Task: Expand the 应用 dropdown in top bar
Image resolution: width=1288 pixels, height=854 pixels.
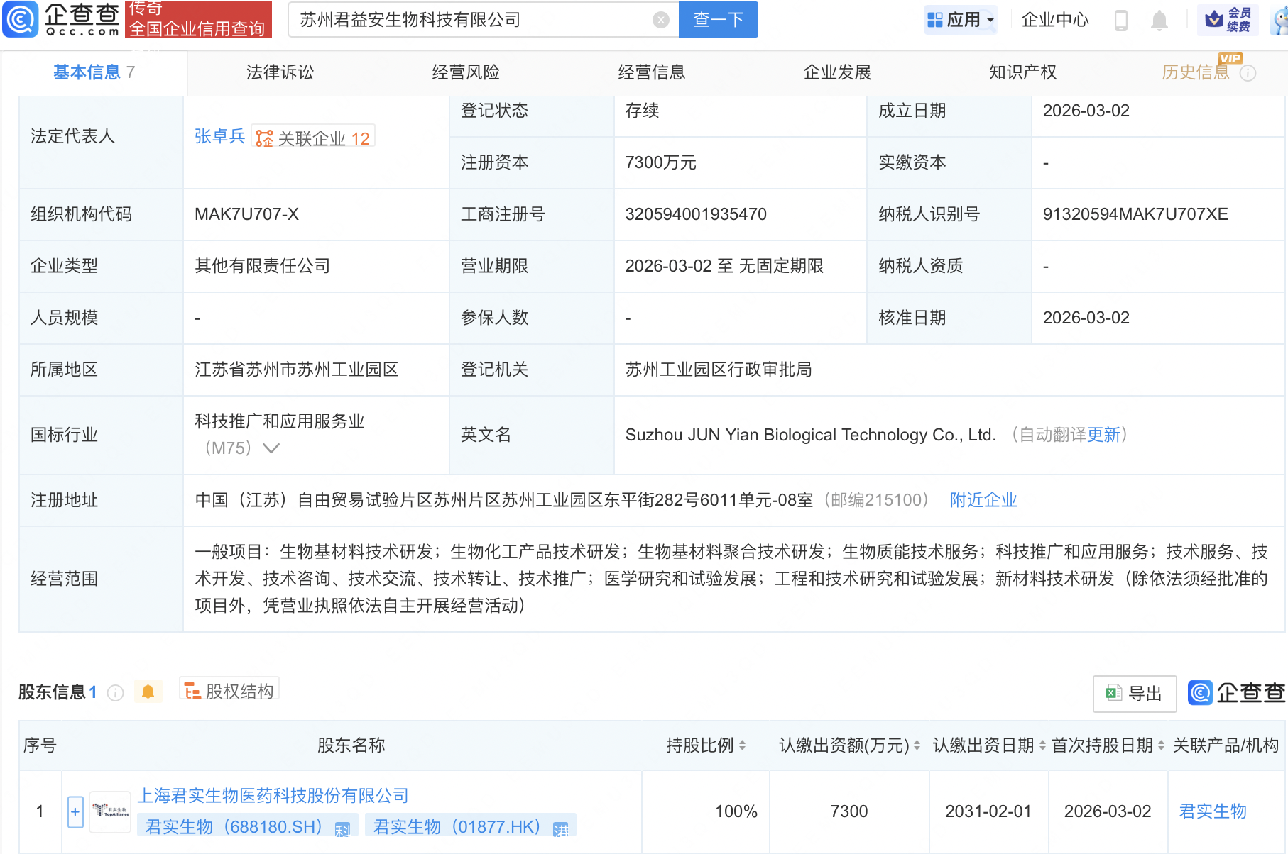Action: click(x=961, y=20)
